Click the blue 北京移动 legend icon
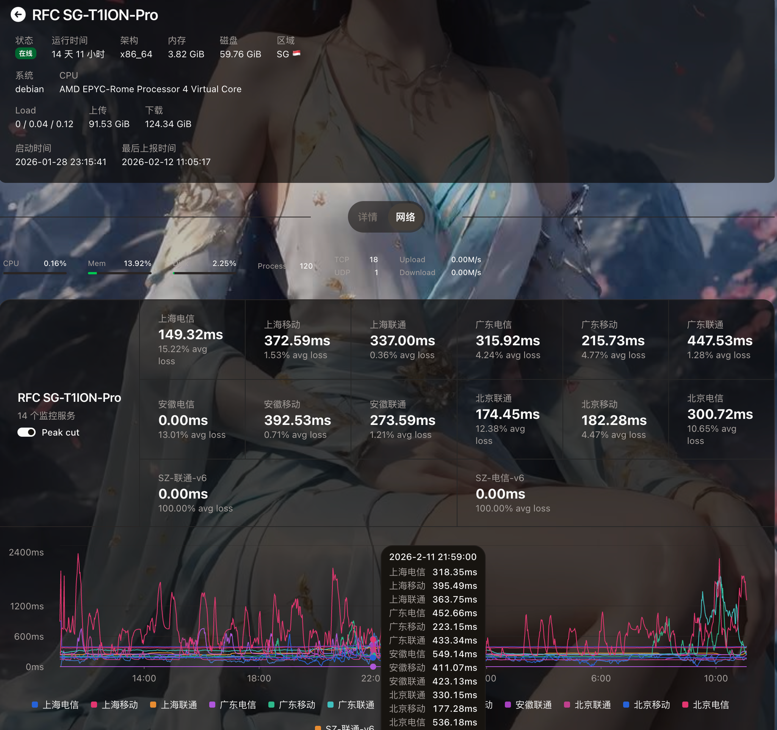777x730 pixels. [626, 705]
